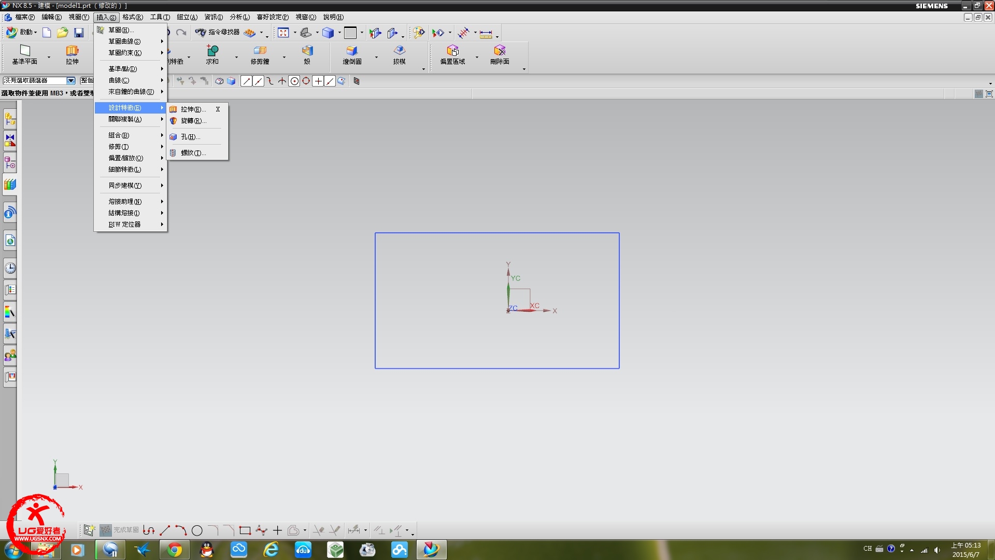Expand the 基準平面 dropdown arrow
Viewport: 995px width, 560px height.
49,57
